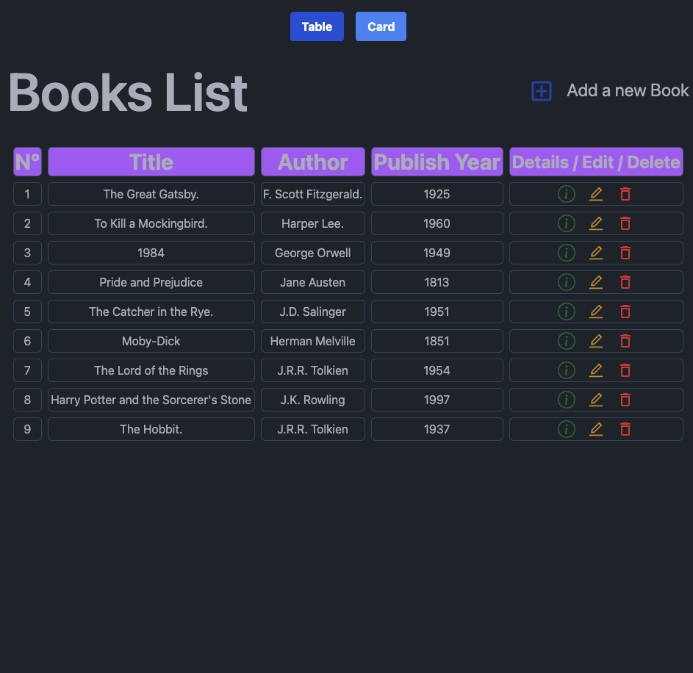
Task: Click the publish year 1960 cell
Action: coord(437,223)
